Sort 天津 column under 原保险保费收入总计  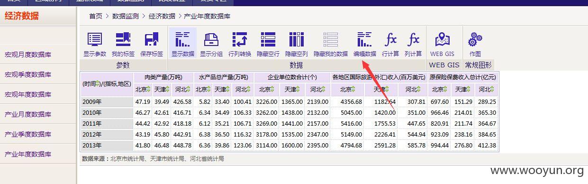469,89
